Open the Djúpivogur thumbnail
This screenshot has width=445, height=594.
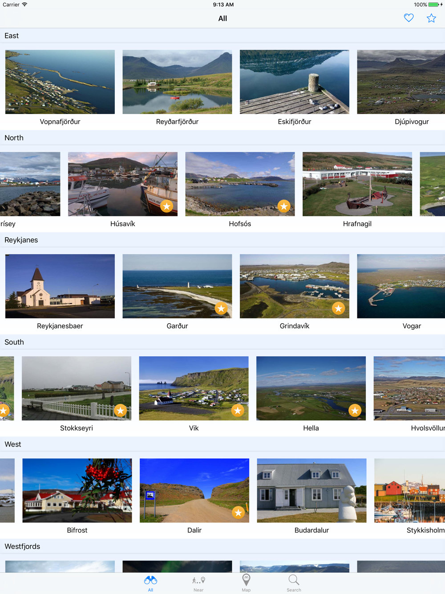point(401,82)
